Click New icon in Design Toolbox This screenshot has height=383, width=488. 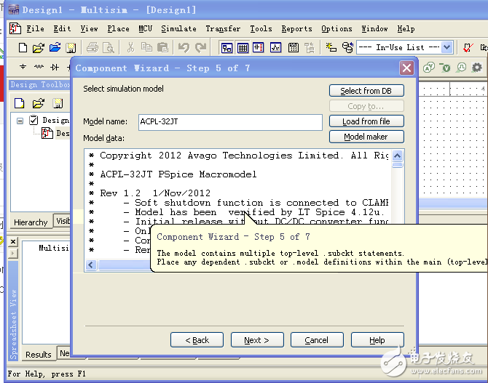tap(19, 102)
